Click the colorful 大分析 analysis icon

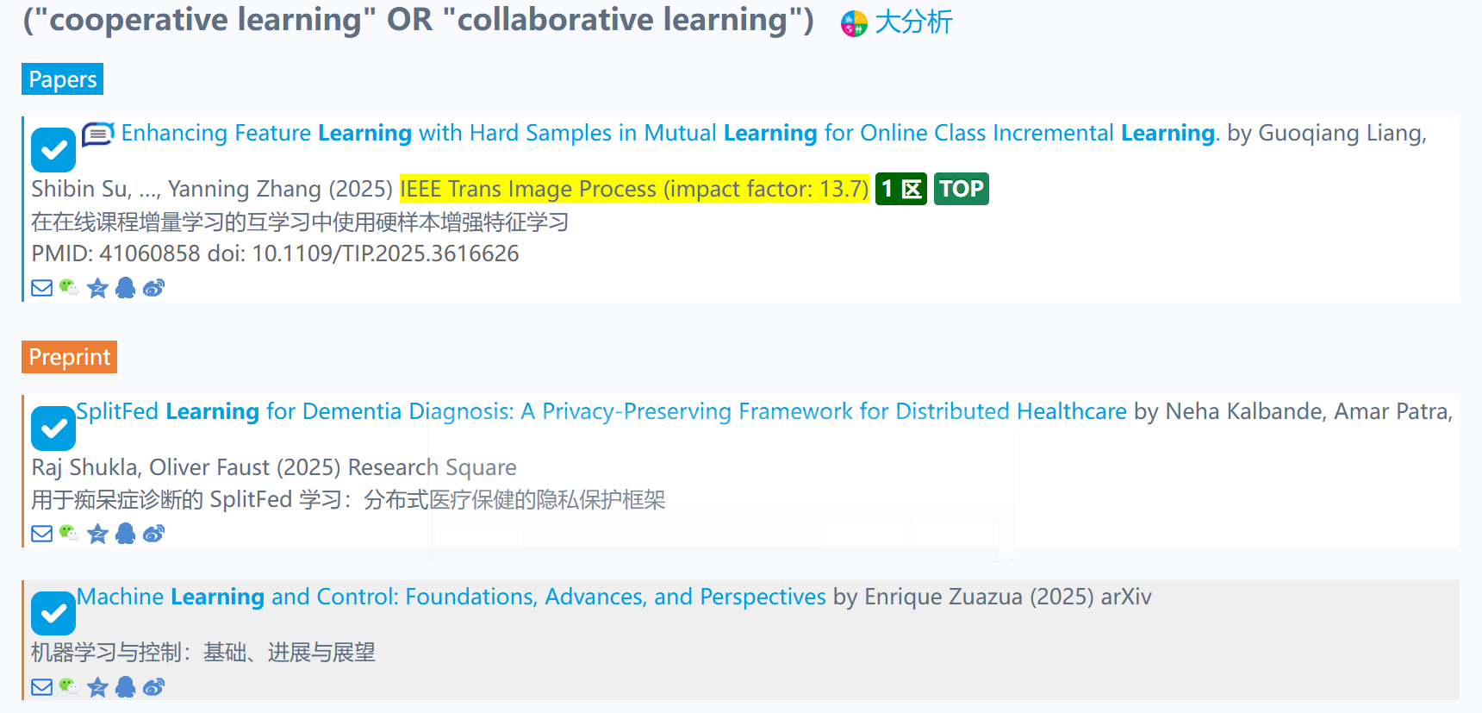click(x=854, y=23)
